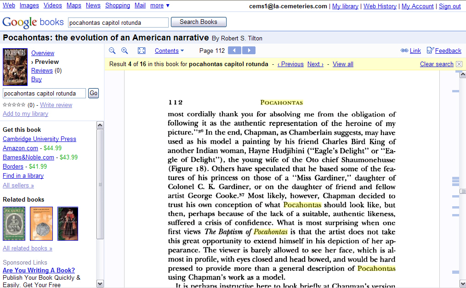Click Clear search link
This screenshot has width=466, height=288.
[437, 64]
